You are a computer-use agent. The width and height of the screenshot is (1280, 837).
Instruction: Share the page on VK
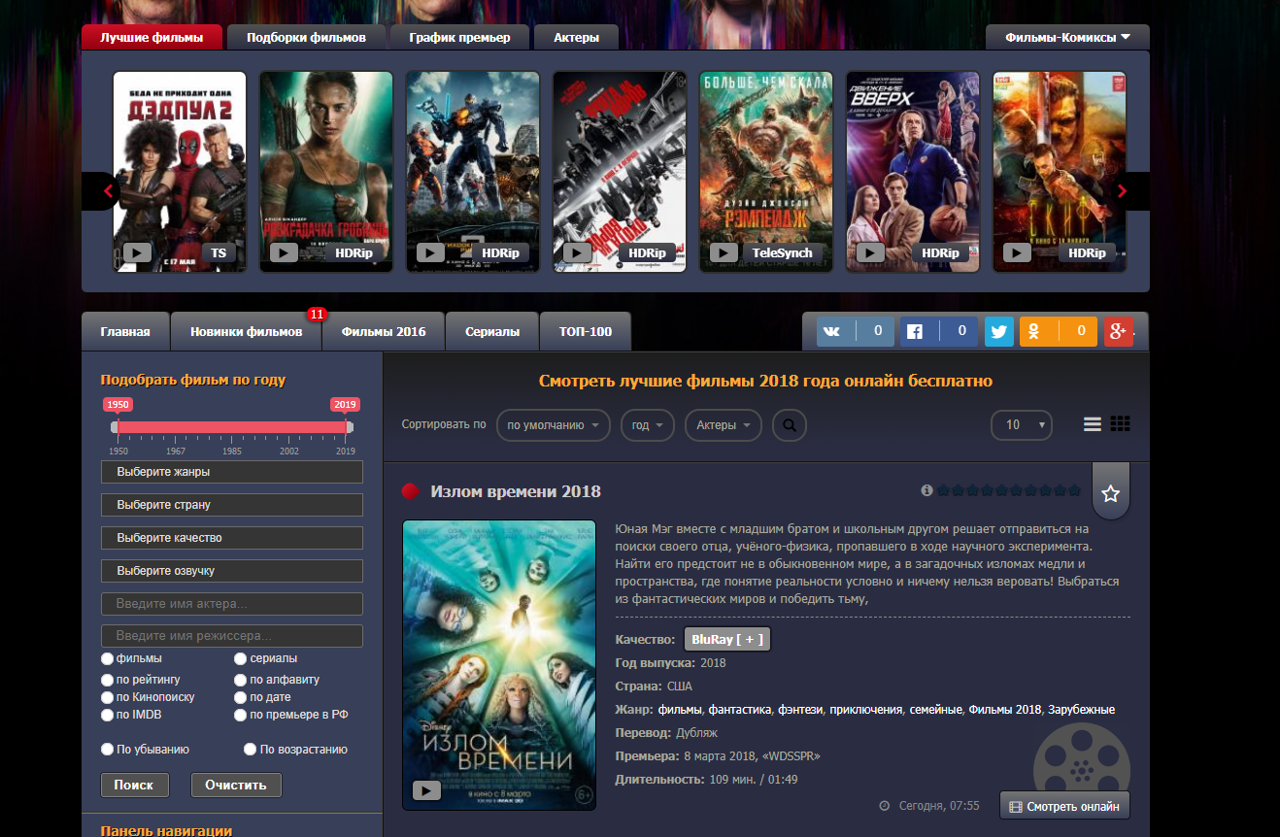(856, 331)
